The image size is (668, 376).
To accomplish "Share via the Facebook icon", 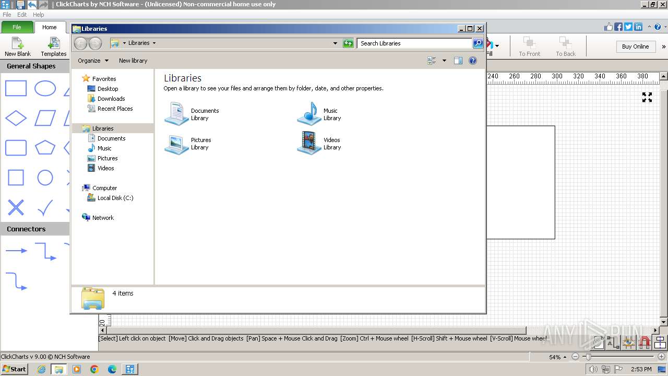I will tap(618, 27).
